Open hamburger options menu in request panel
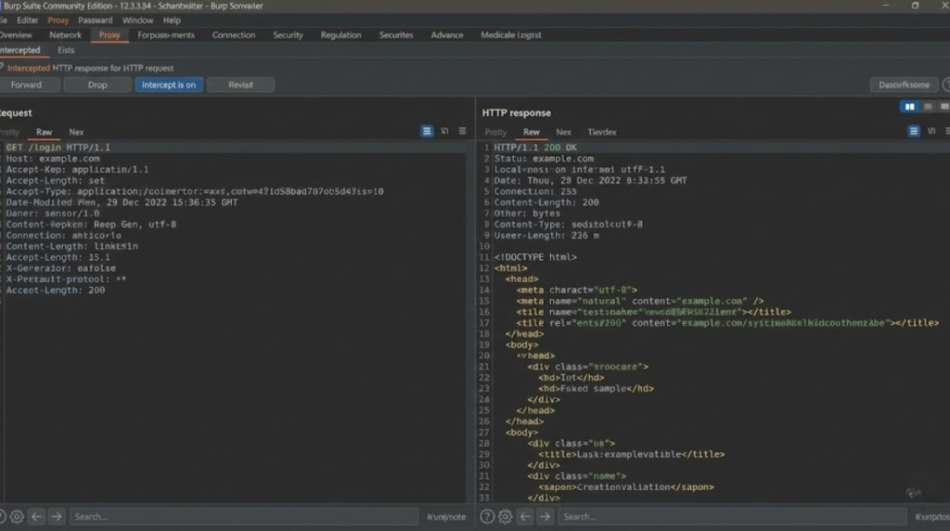This screenshot has height=531, width=950. coord(462,132)
